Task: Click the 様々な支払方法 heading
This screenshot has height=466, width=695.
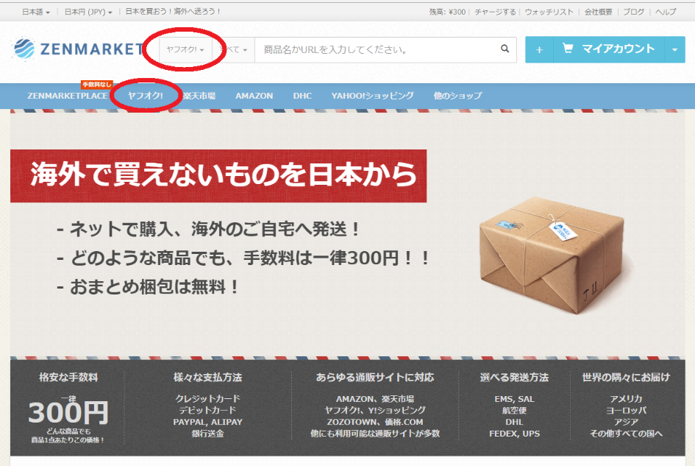Action: (207, 378)
